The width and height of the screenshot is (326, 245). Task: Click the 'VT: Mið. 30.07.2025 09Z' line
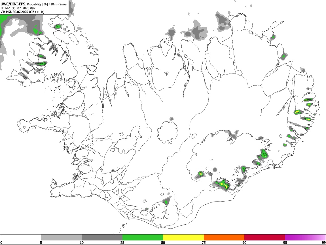click(x=18, y=12)
